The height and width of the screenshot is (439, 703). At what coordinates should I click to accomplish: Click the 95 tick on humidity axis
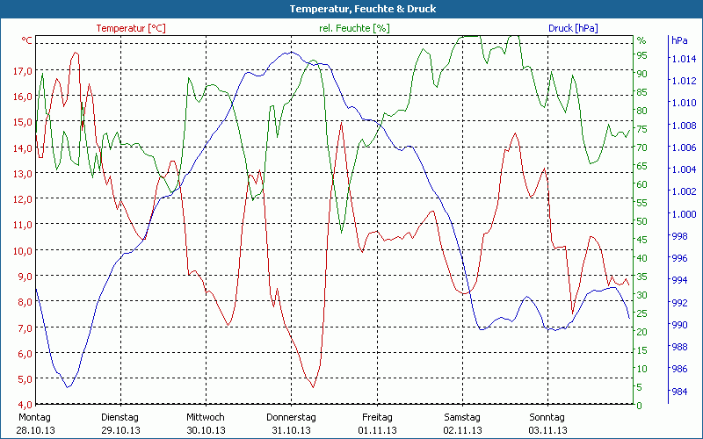[642, 55]
